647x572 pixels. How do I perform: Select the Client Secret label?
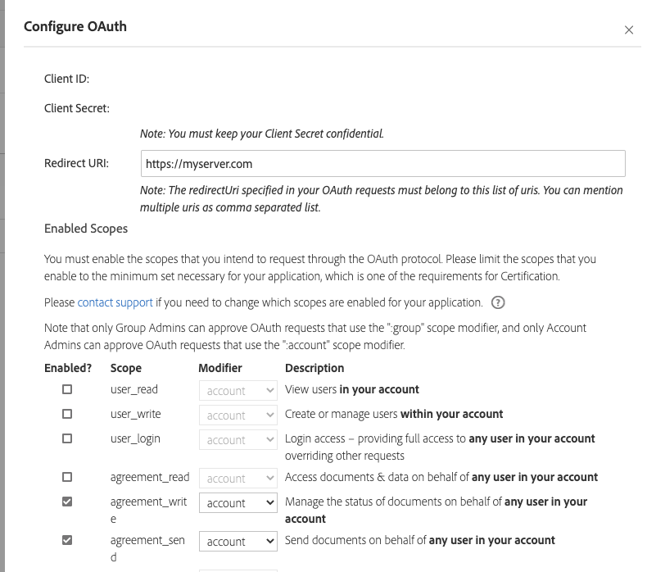[77, 108]
